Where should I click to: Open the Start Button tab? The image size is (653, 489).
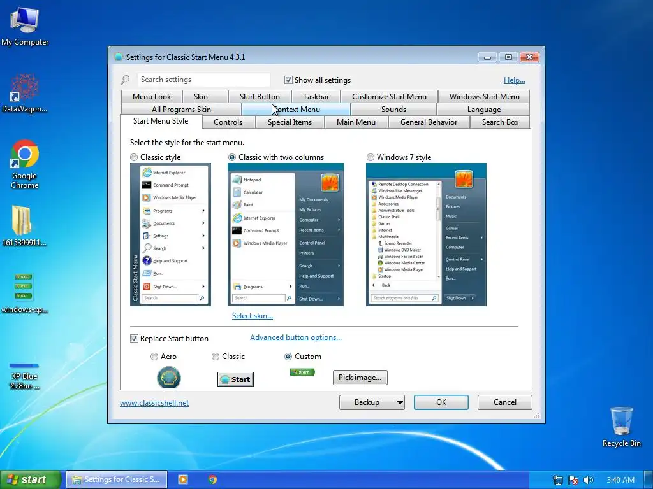click(260, 97)
